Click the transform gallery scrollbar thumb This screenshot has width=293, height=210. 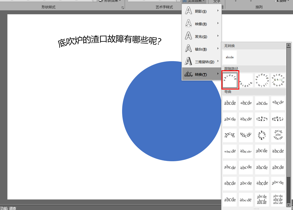[288, 112]
